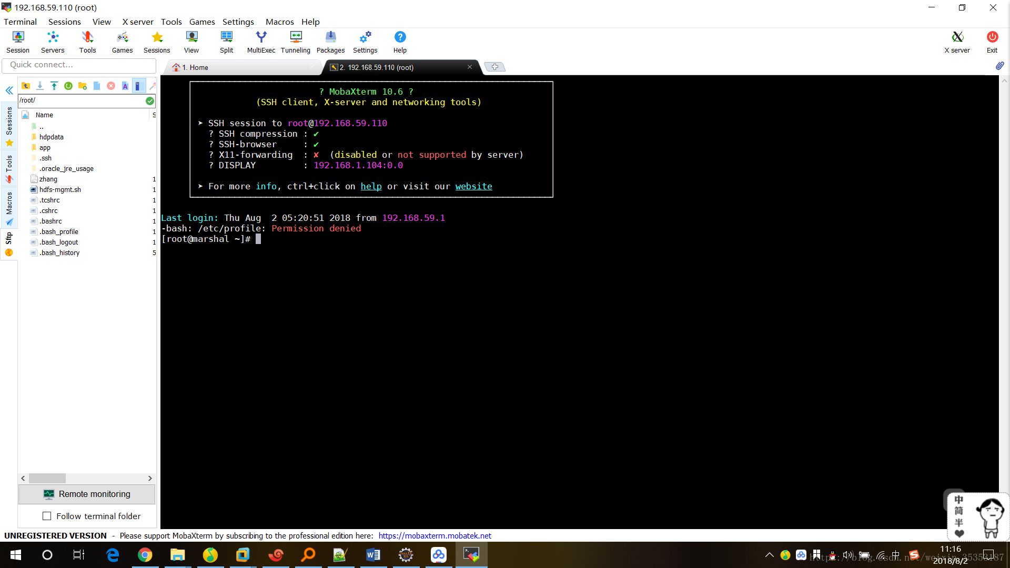Open the Sessions menu
The height and width of the screenshot is (568, 1010).
pos(64,22)
